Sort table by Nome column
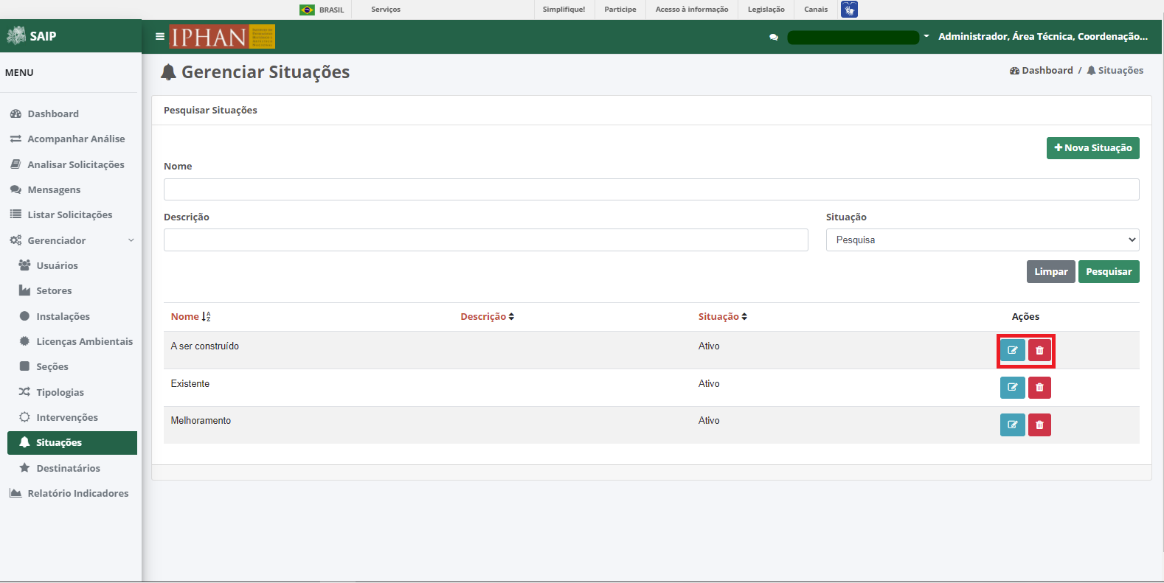1164x583 pixels. [x=191, y=316]
